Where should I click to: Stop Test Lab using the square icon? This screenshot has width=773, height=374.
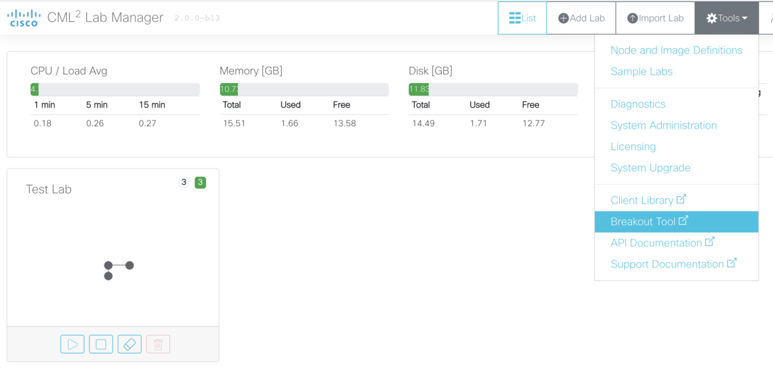click(101, 344)
